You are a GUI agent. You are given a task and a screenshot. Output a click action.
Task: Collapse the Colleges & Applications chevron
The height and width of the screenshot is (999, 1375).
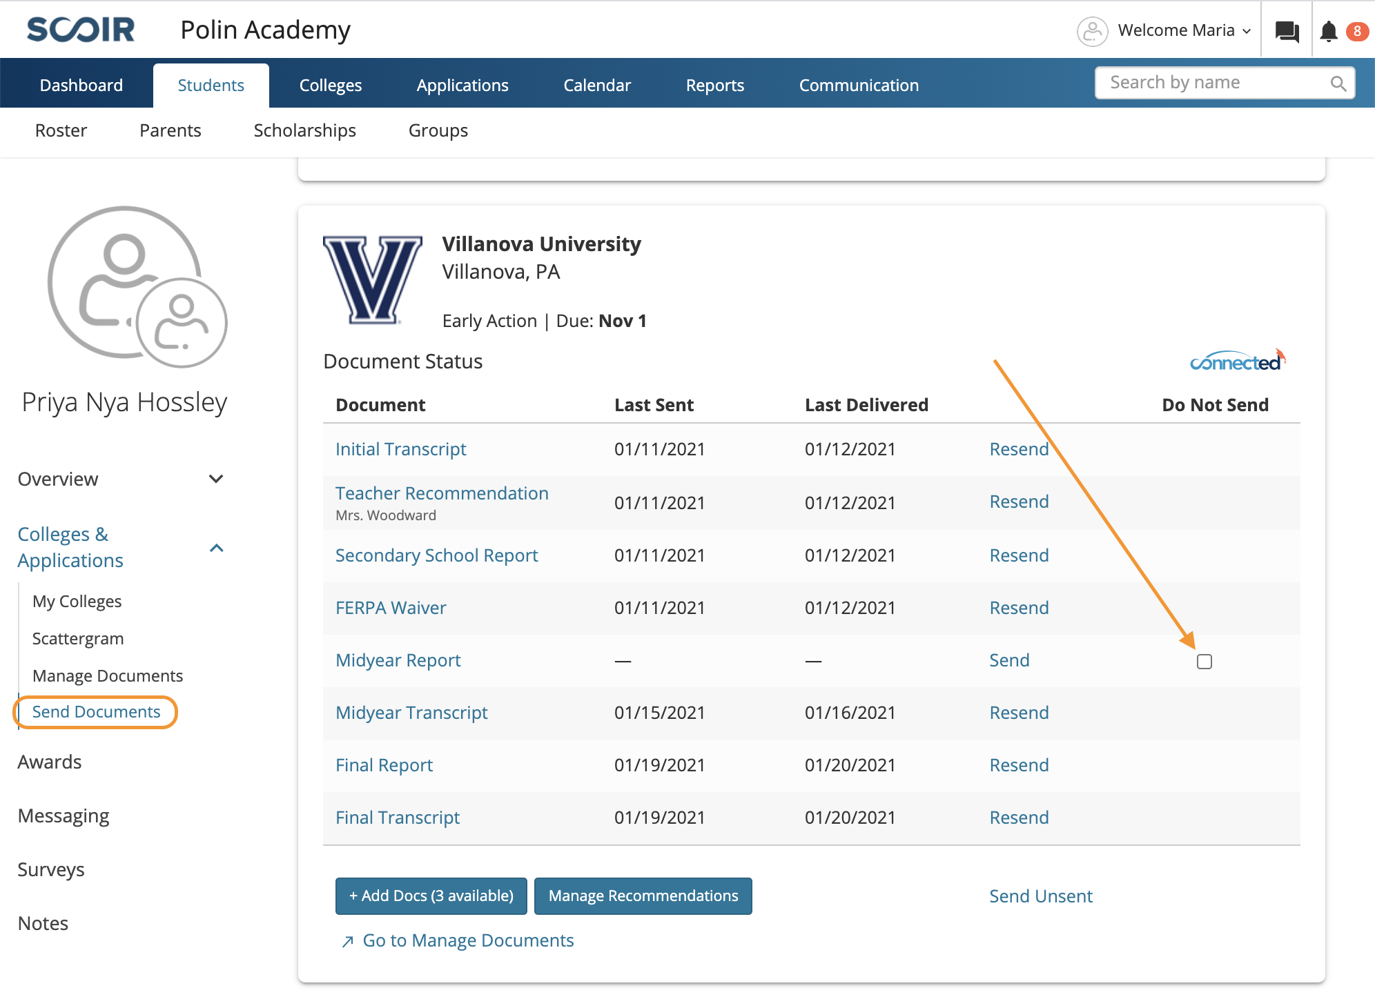click(x=216, y=548)
